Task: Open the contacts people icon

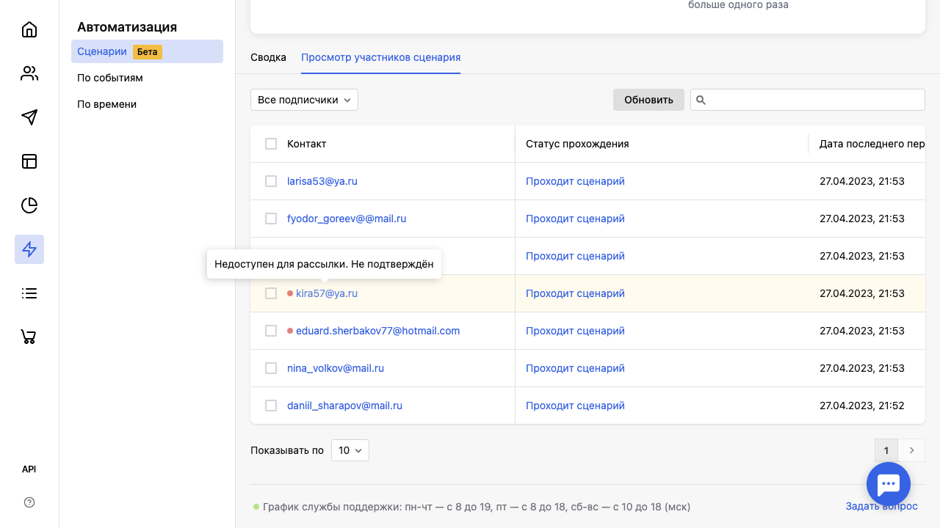Action: 29,73
